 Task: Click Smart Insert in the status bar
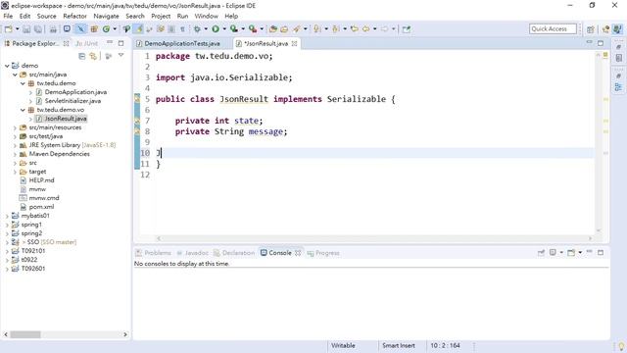pos(399,345)
